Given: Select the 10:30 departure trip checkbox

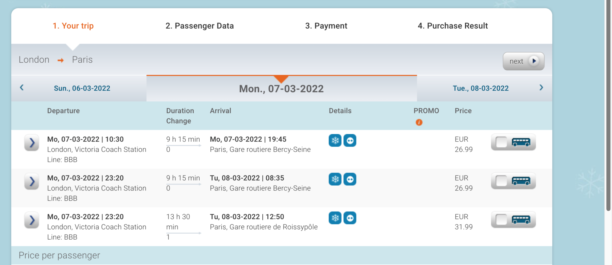Looking at the screenshot, I should pyautogui.click(x=501, y=142).
